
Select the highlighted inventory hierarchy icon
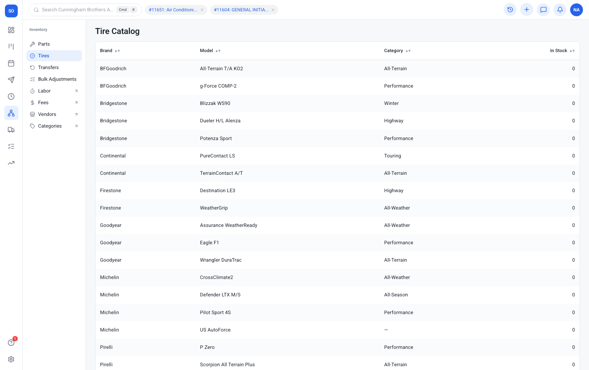pyautogui.click(x=11, y=113)
